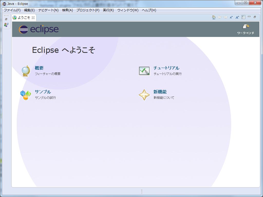Screen dimensions: 263x197
Task: Close the ようこそ tab
Action: tap(33, 18)
